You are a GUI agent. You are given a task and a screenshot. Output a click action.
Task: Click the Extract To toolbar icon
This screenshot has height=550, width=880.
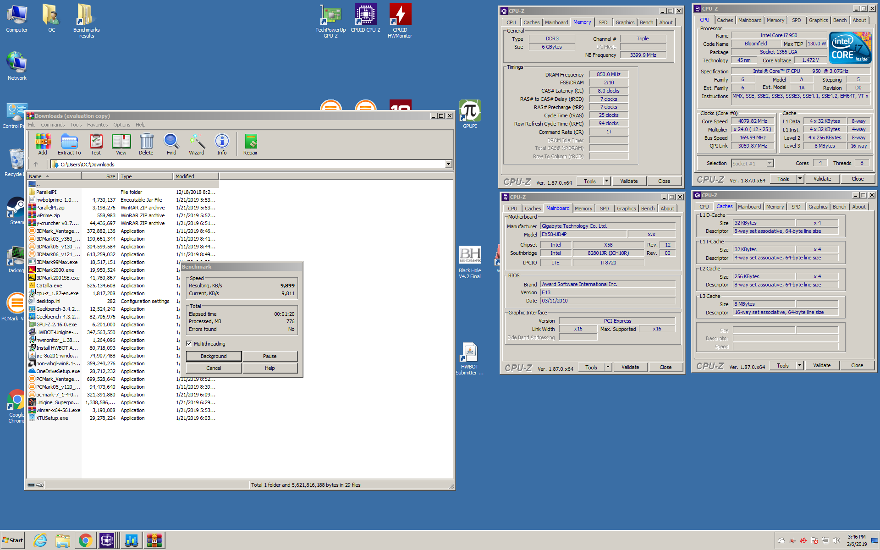(x=69, y=144)
